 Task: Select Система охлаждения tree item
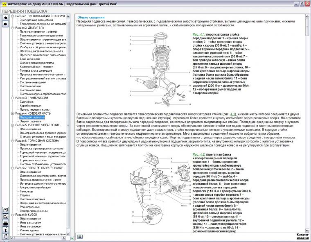pyautogui.click(x=33, y=82)
